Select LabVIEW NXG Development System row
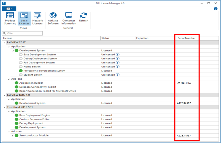This screenshot has width=221, height=143. (x=110, y=103)
